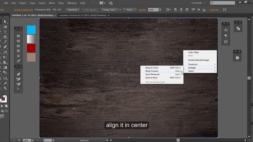253x142 pixels.
Task: Expand the Image Trace options arrow
Action: coord(120,9)
